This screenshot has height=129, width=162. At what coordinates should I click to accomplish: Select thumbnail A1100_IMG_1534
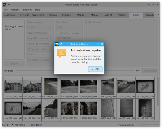pyautogui.click(x=51, y=88)
